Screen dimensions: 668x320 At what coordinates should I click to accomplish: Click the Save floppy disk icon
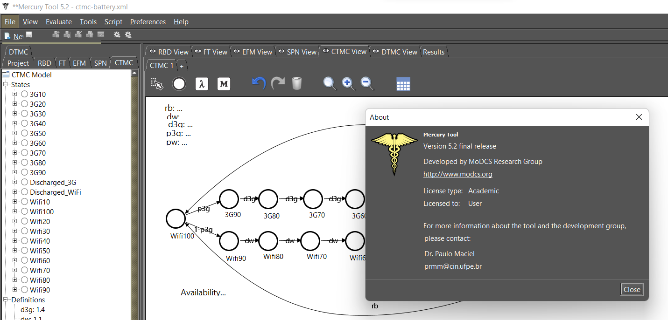(x=29, y=34)
